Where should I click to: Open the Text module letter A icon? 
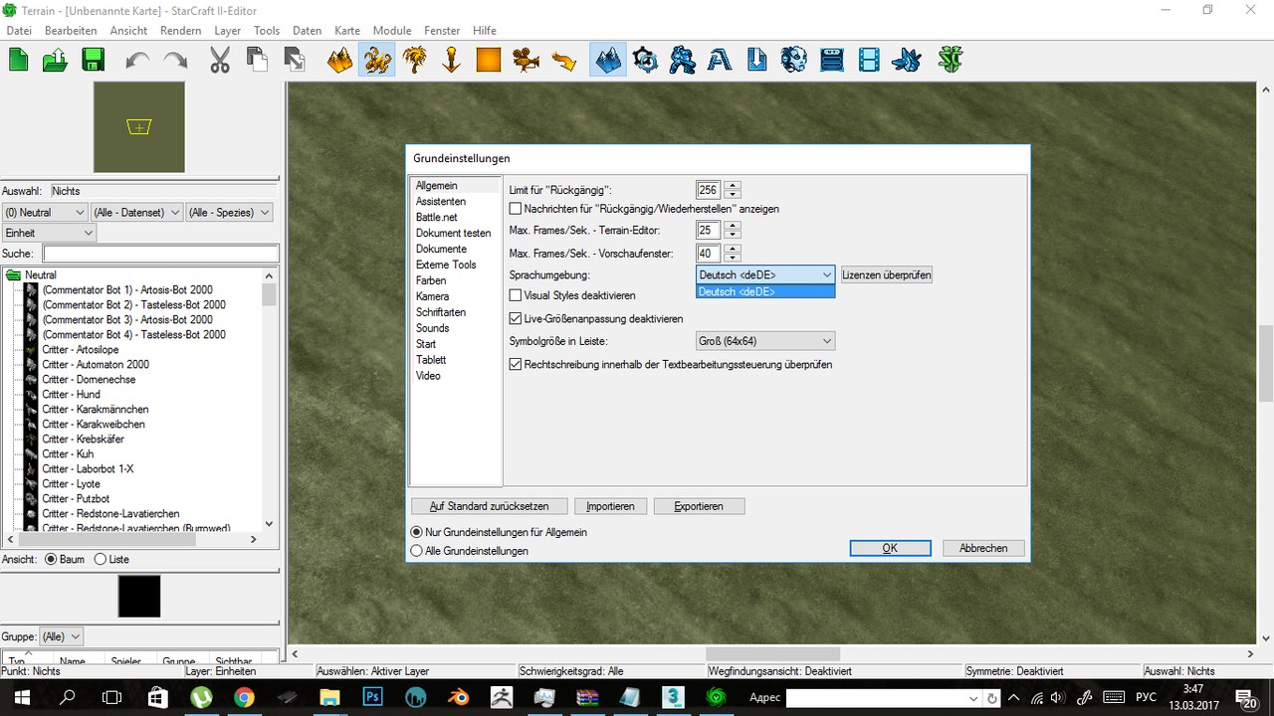719,61
